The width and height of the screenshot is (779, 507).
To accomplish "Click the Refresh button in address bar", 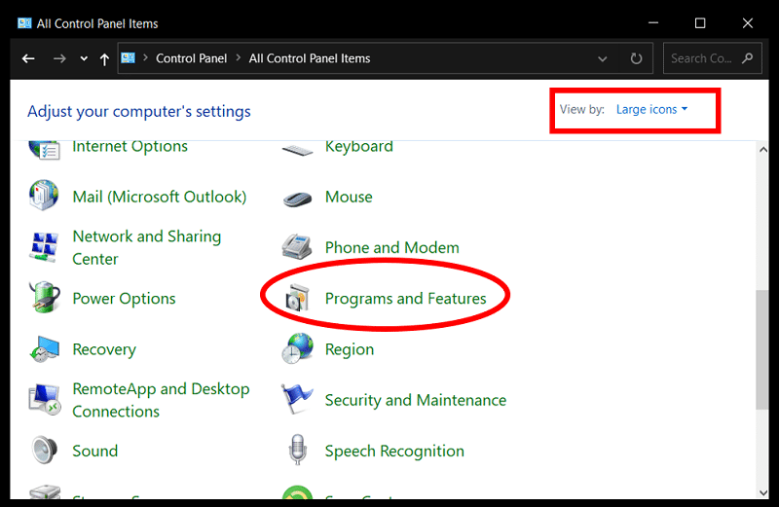I will tap(636, 58).
